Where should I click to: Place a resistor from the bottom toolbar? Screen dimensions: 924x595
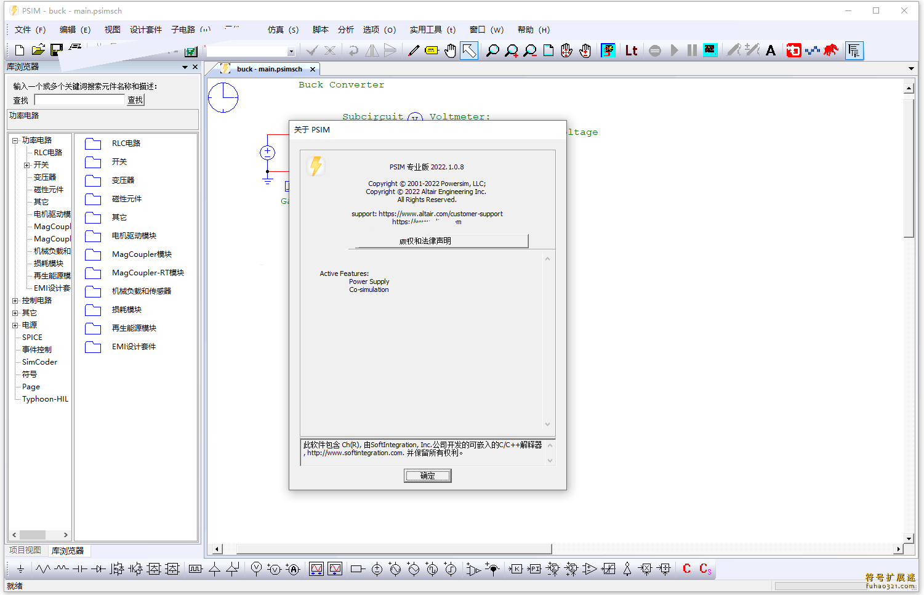pyautogui.click(x=42, y=569)
